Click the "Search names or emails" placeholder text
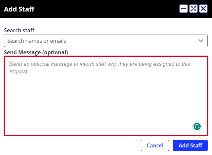 (x=37, y=41)
